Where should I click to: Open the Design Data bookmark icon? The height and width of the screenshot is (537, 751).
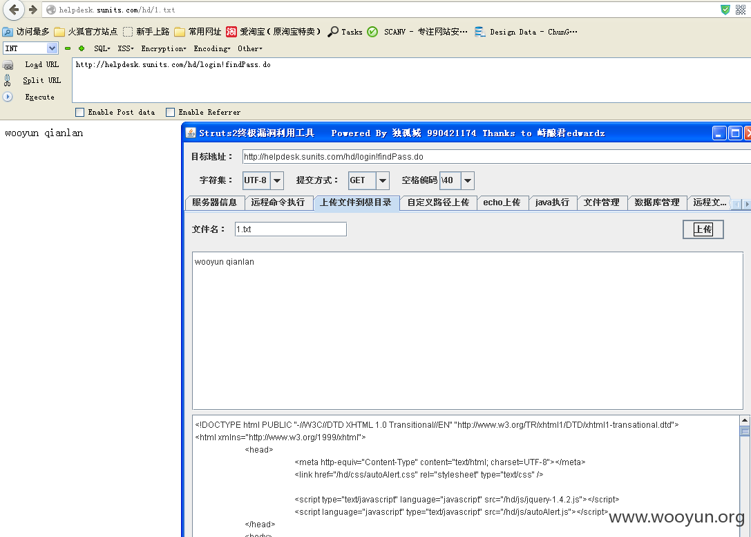coord(480,32)
